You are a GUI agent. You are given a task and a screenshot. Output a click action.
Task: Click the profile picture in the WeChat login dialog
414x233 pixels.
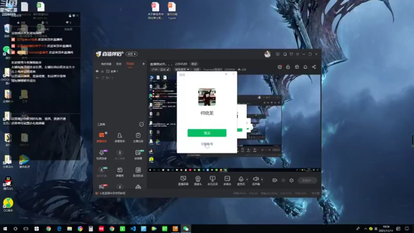206,97
